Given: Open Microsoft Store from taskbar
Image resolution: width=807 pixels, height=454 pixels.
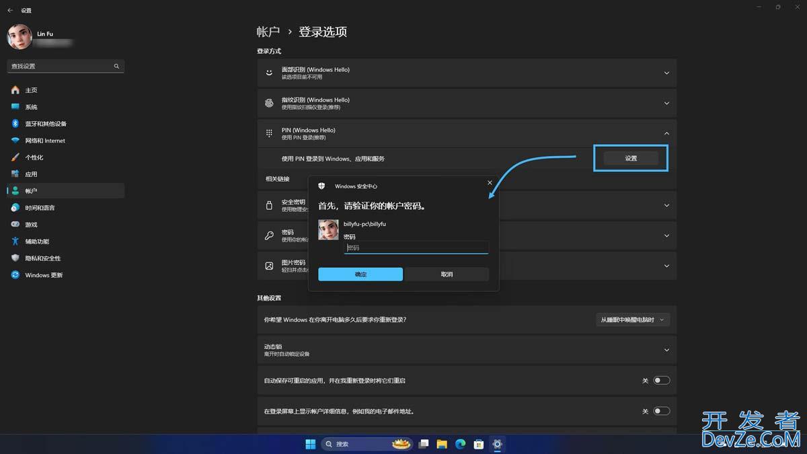Looking at the screenshot, I should [479, 444].
